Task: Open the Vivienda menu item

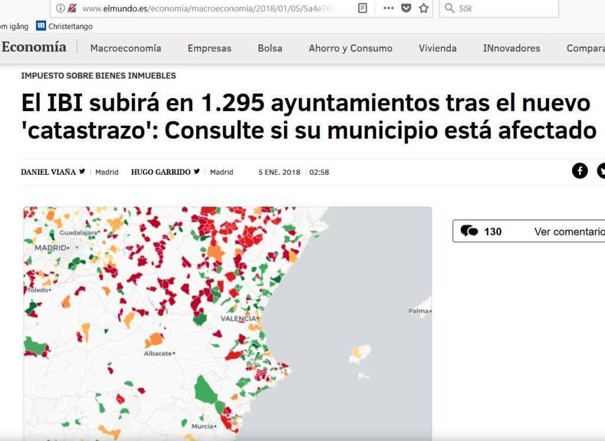Action: (438, 48)
